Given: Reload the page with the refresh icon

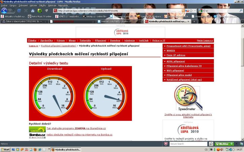Looking at the screenshot, I should pyautogui.click(x=19, y=11).
